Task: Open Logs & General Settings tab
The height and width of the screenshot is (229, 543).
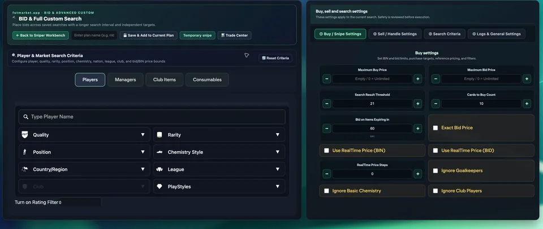Action: (x=496, y=34)
